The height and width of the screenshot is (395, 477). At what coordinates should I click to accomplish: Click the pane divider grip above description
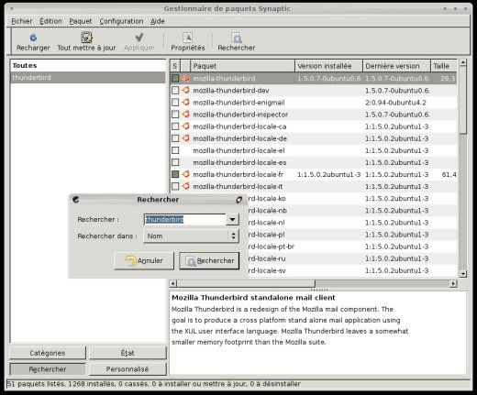pyautogui.click(x=319, y=289)
